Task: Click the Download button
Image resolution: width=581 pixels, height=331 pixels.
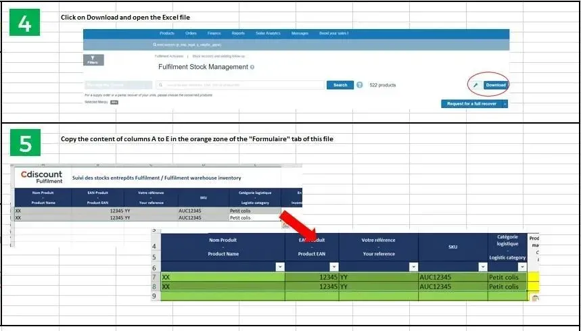Action: point(495,85)
